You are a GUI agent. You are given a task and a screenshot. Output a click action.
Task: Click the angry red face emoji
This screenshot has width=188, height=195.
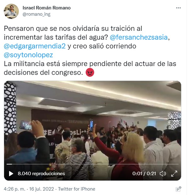tap(90, 72)
